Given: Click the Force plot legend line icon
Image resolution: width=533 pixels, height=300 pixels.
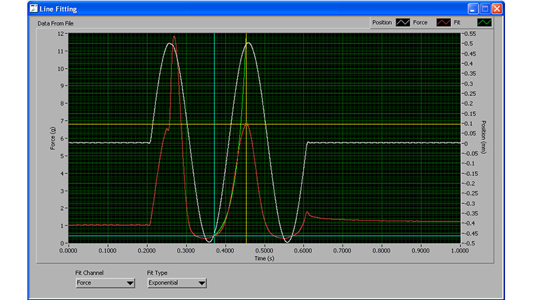Looking at the screenshot, I should [x=444, y=23].
